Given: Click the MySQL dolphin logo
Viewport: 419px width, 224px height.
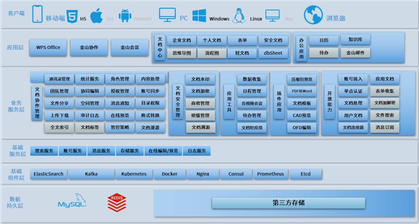Looking at the screenshot, I should 72,200.
